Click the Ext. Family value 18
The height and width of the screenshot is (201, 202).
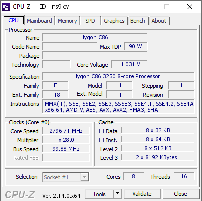coord(55,95)
